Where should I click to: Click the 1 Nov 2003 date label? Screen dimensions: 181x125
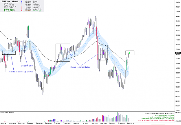67,123
